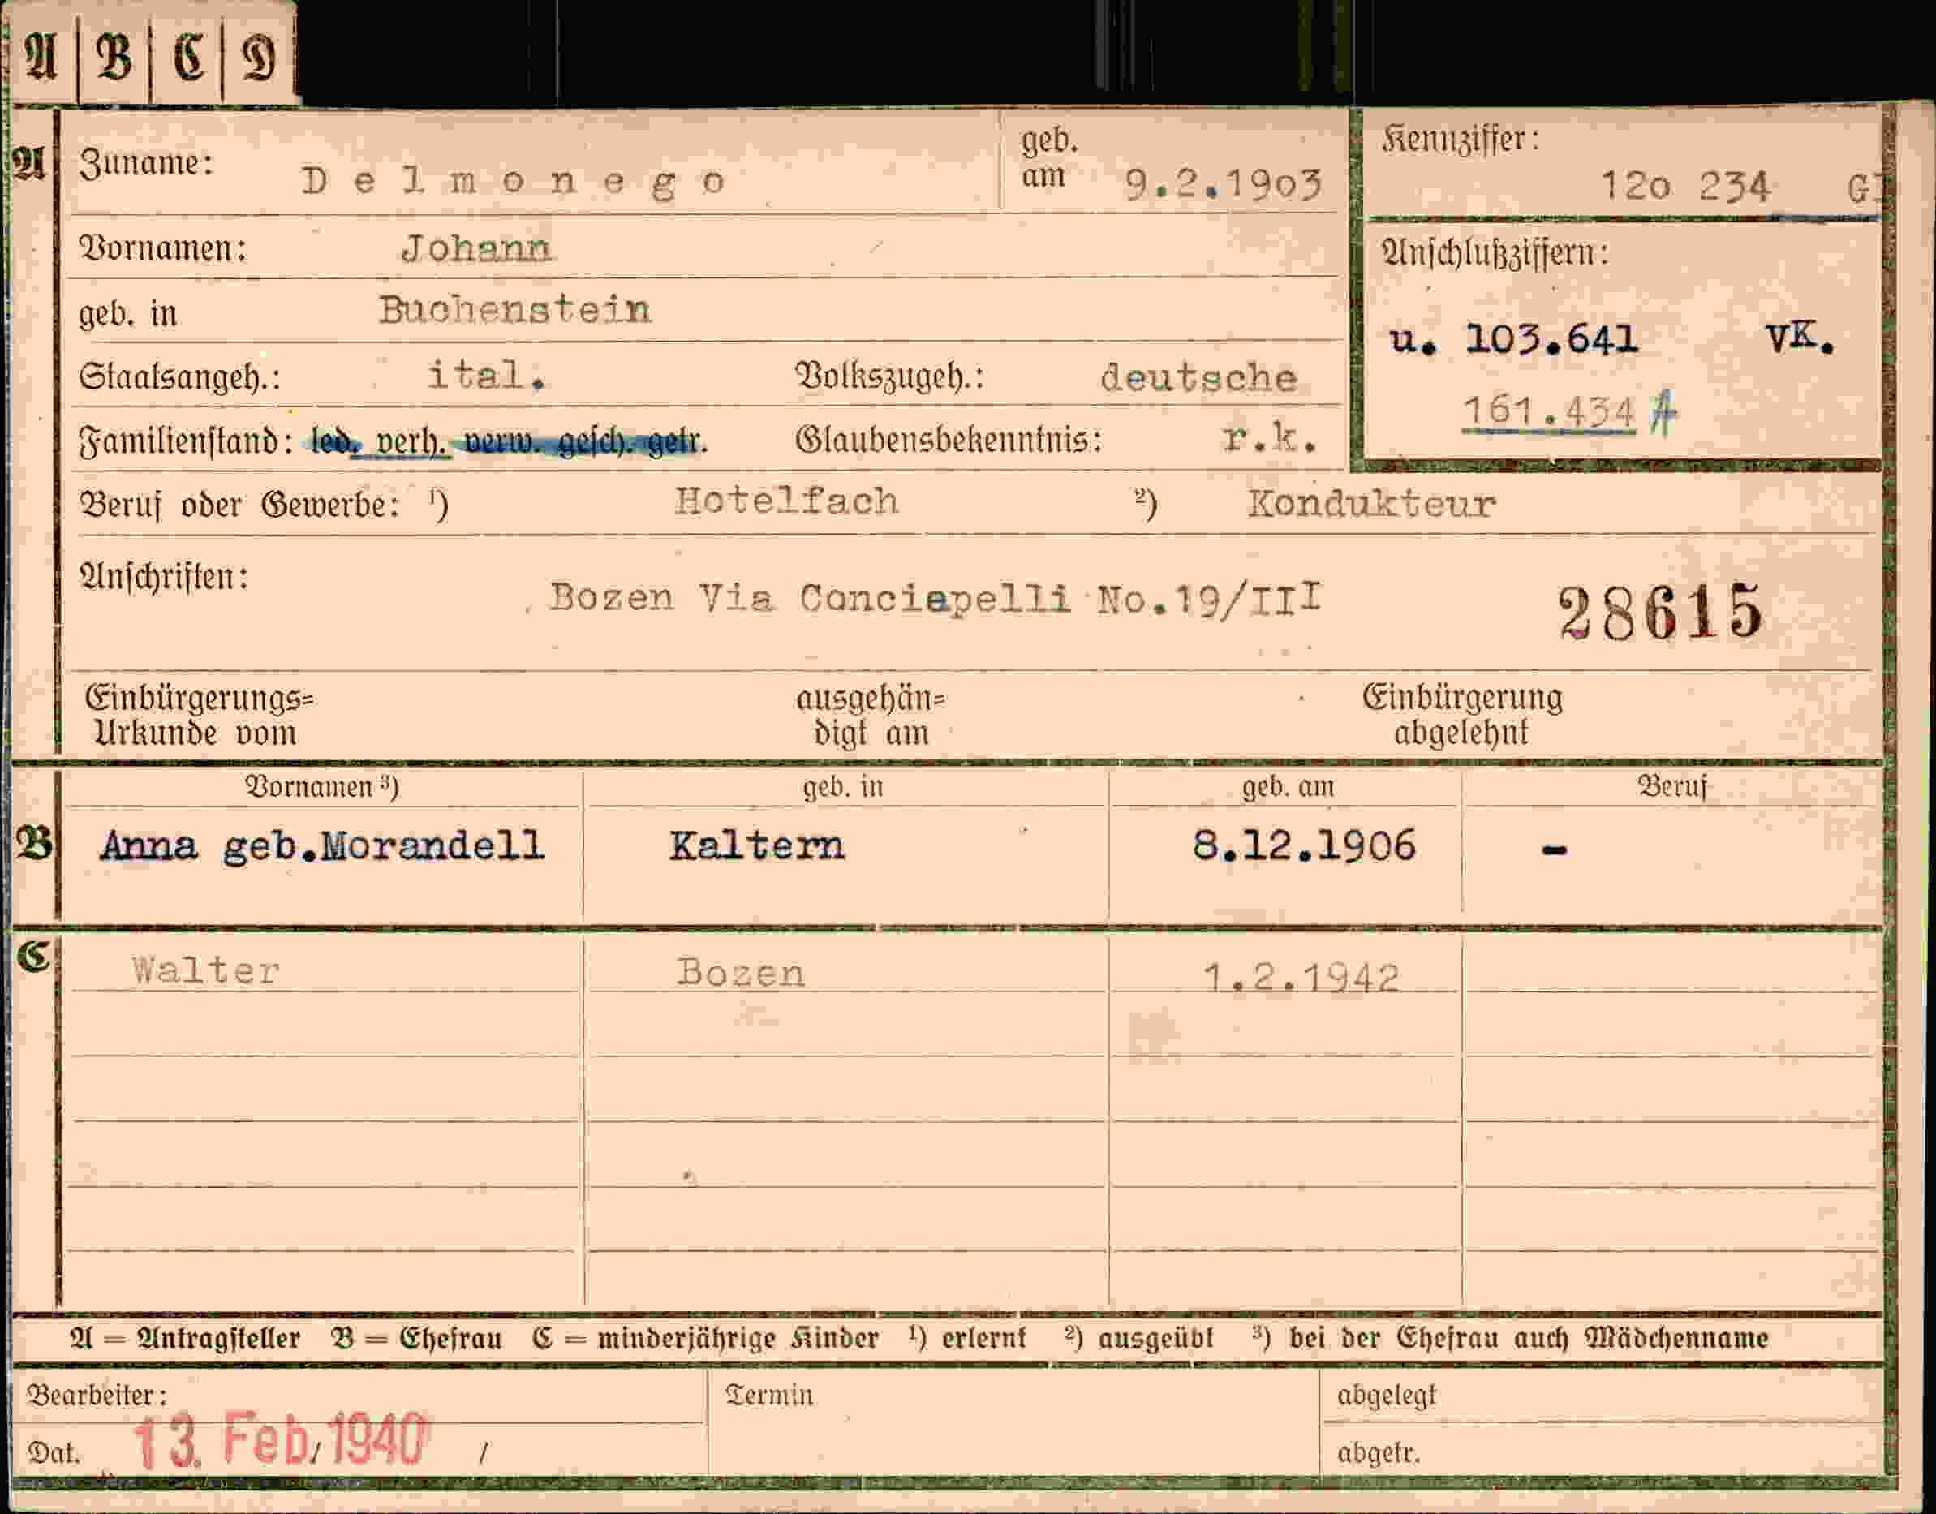The width and height of the screenshot is (1936, 1514).
Task: Click the child's birth date '1.2.1942'
Action: click(x=1301, y=979)
